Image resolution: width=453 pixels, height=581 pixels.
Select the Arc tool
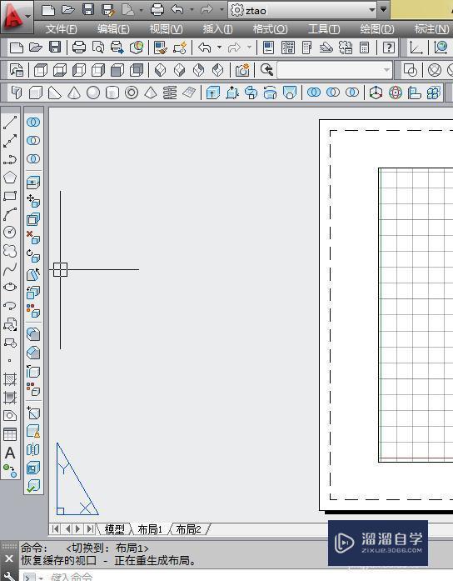10,213
